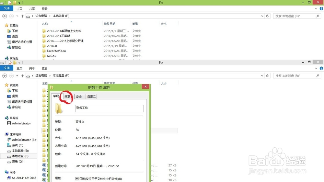Click search magnifier icon in bottom window
The image size is (324, 182).
pos(318,75)
